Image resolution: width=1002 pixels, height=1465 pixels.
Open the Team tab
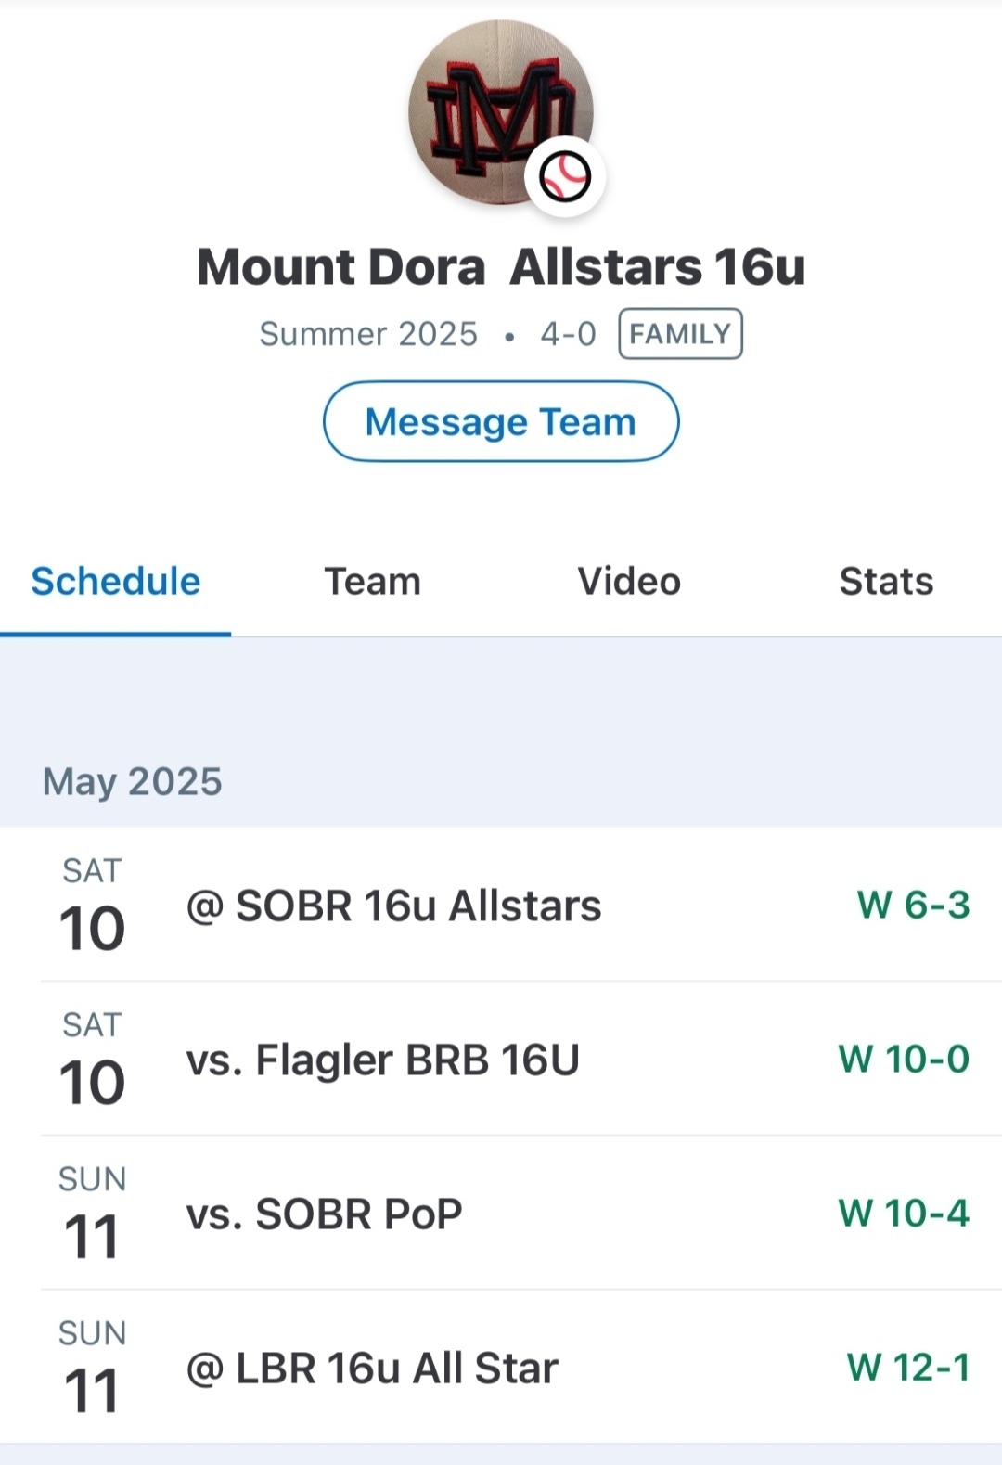[x=372, y=582]
